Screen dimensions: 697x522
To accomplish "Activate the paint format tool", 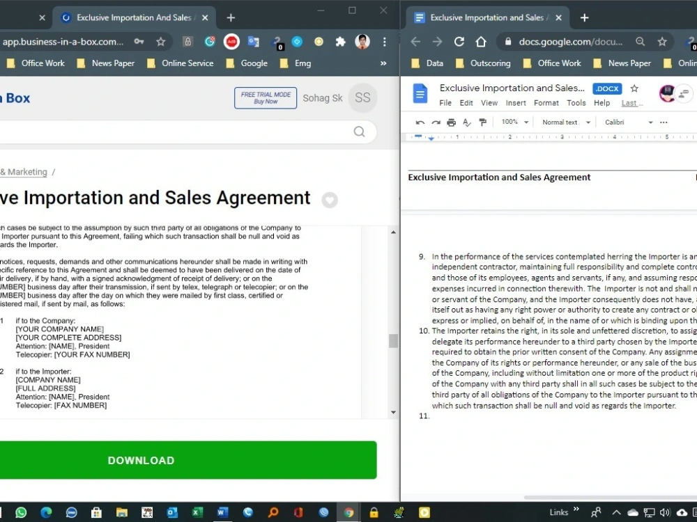I will [x=483, y=122].
